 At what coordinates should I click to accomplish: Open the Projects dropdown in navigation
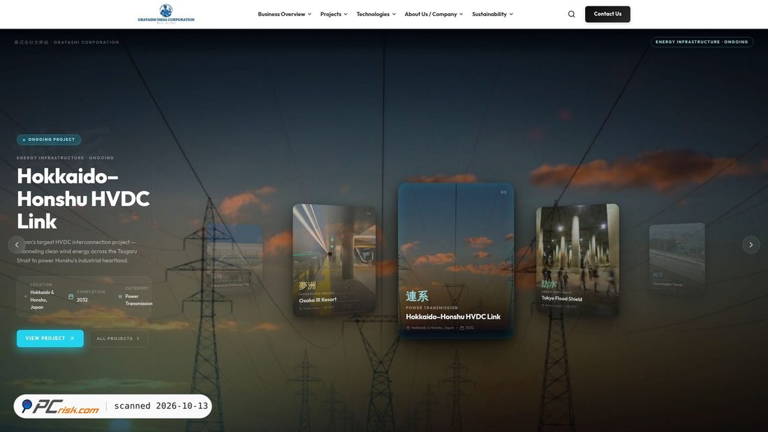[x=334, y=14]
